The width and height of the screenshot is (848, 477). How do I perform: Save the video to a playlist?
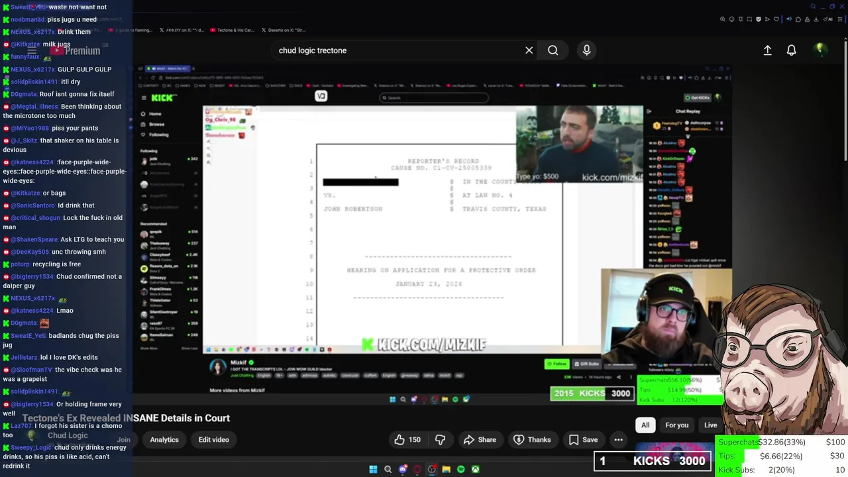coord(583,439)
